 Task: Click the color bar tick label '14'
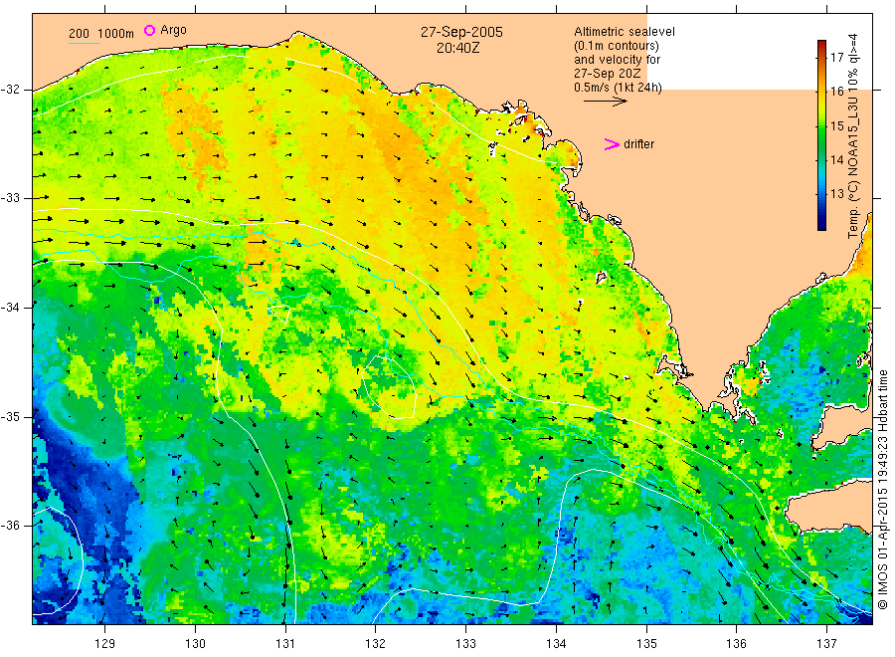pyautogui.click(x=836, y=159)
